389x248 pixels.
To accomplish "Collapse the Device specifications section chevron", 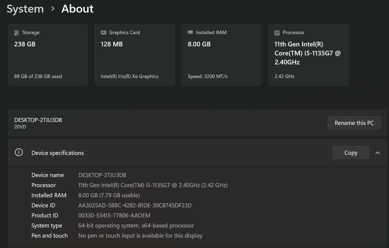I will click(377, 153).
